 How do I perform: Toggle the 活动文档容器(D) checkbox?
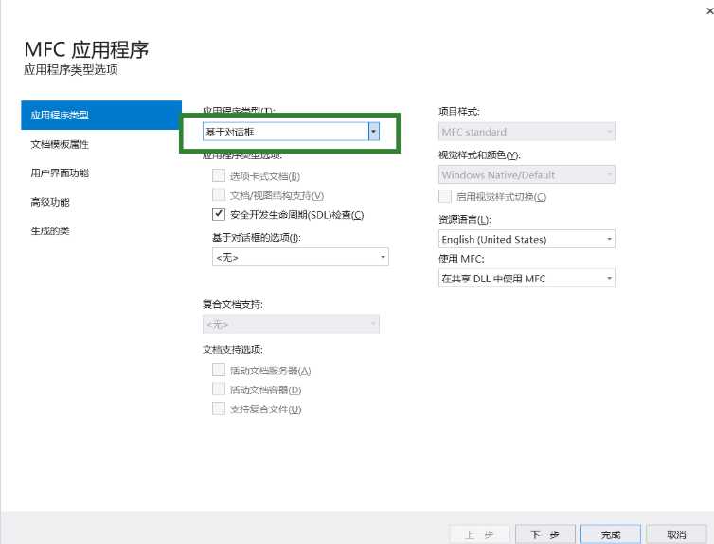(219, 390)
